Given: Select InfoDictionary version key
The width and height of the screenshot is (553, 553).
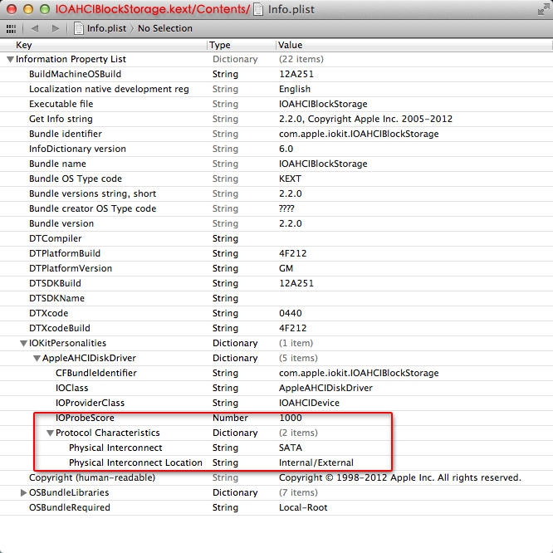Looking at the screenshot, I should click(77, 149).
